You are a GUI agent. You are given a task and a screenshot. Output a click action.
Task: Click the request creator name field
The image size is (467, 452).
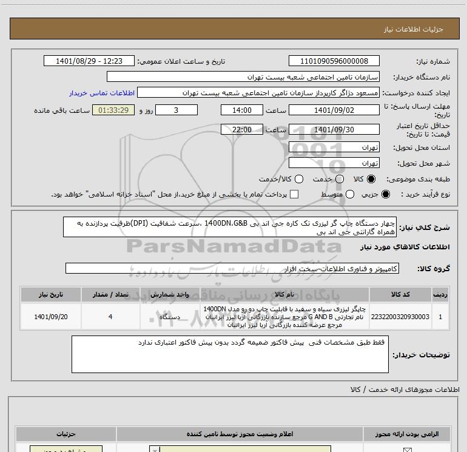point(258,93)
